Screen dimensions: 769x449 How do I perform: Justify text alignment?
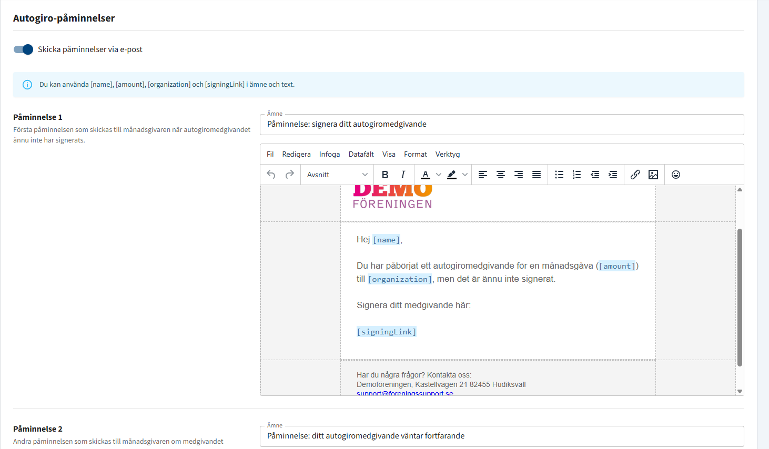pyautogui.click(x=537, y=175)
